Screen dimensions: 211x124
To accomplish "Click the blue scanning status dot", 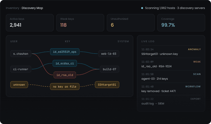I will coord(142,8).
